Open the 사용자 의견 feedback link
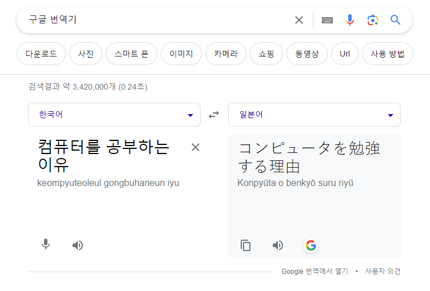Image resolution: width=430 pixels, height=291 pixels. pyautogui.click(x=383, y=271)
